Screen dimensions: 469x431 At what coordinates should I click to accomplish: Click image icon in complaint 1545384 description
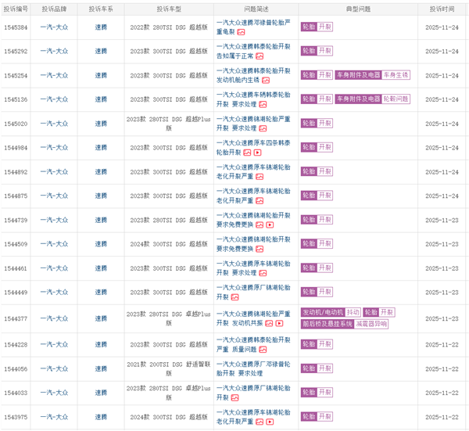(x=242, y=32)
